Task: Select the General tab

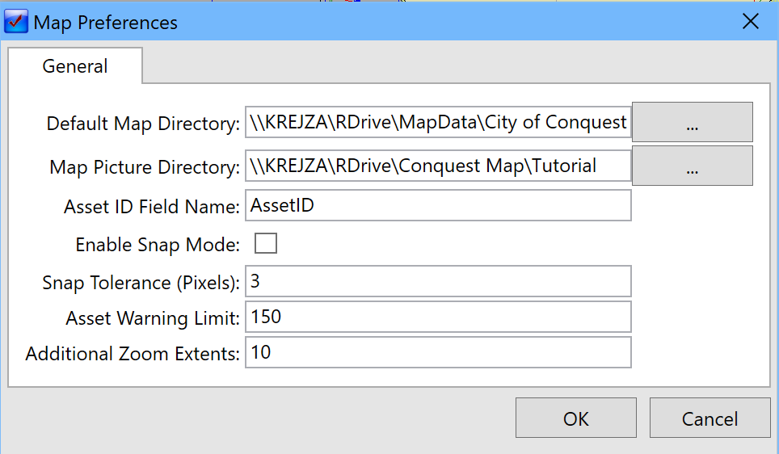Action: (x=75, y=65)
